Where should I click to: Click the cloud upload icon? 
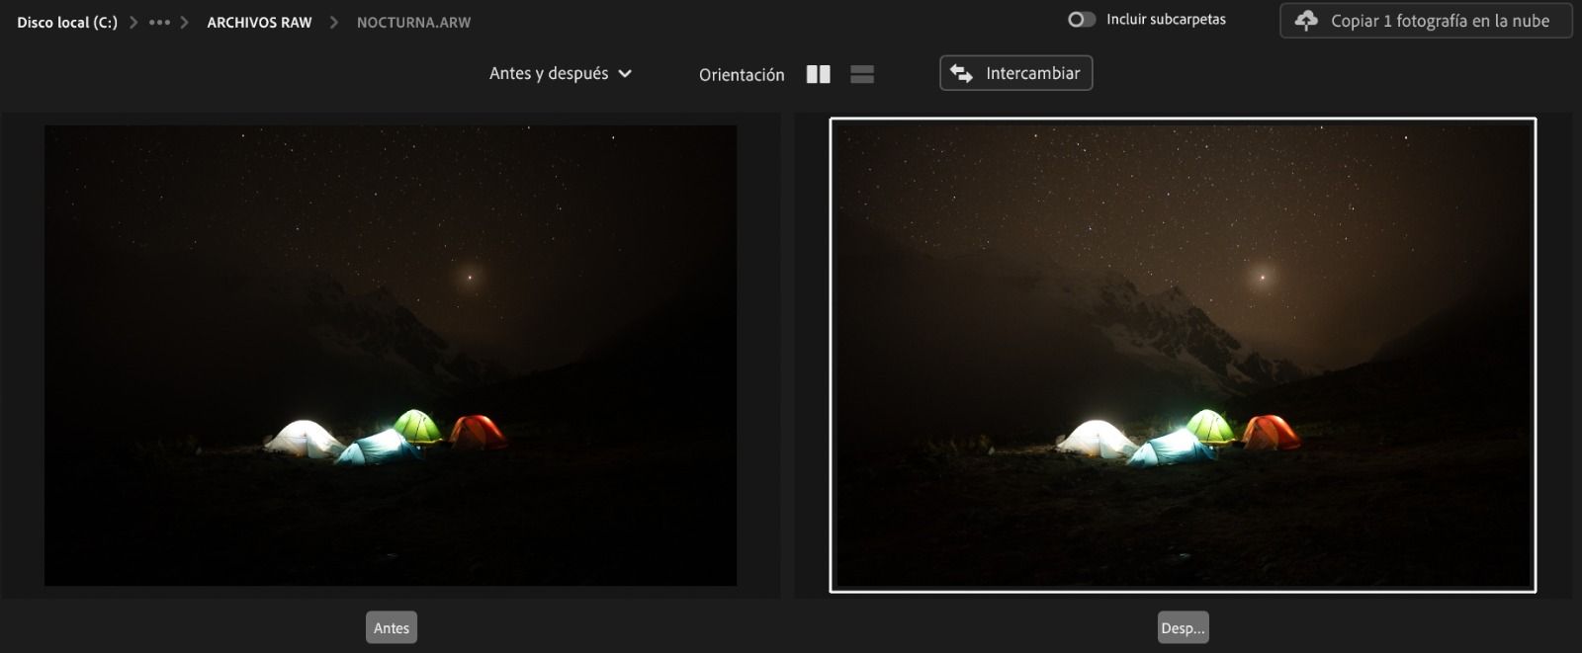pos(1306,21)
